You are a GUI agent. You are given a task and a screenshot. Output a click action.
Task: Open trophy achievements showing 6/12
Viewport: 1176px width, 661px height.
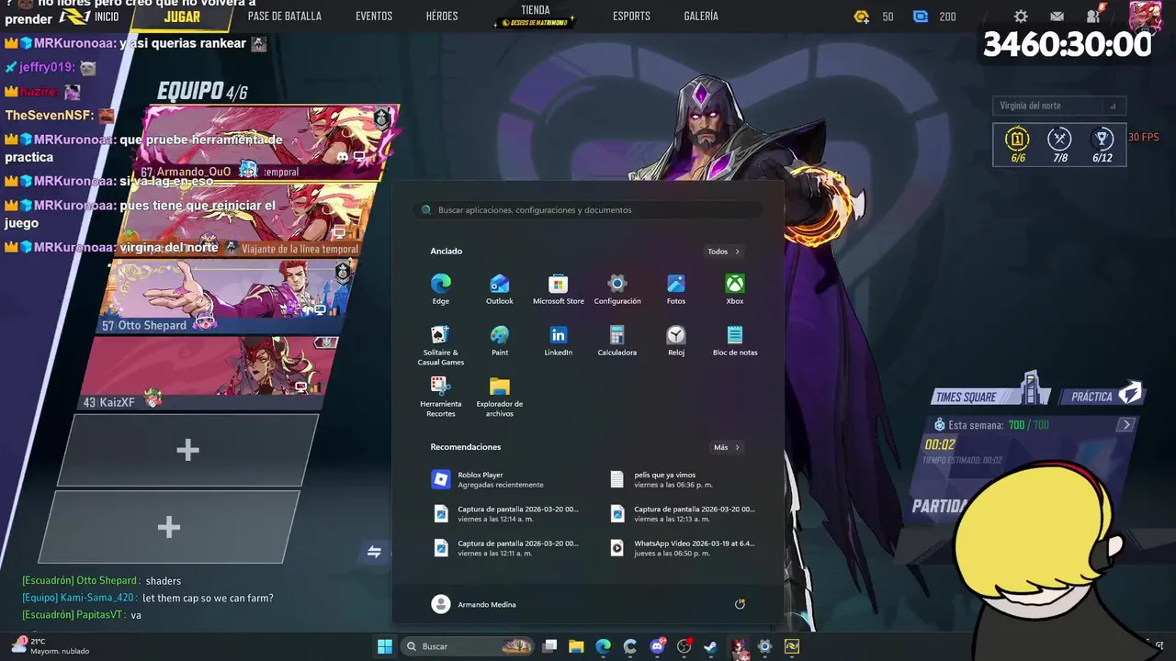point(1102,145)
